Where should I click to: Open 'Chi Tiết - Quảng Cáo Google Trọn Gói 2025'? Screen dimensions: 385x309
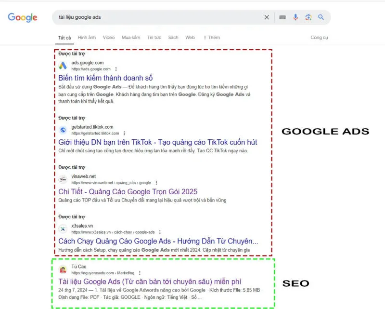click(x=128, y=192)
